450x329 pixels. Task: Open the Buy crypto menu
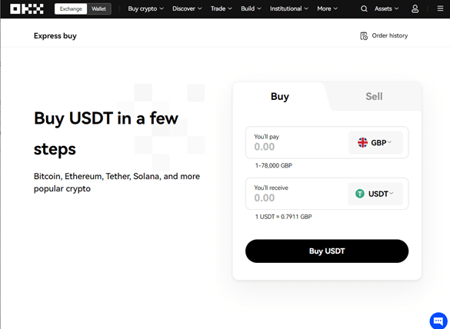(146, 9)
